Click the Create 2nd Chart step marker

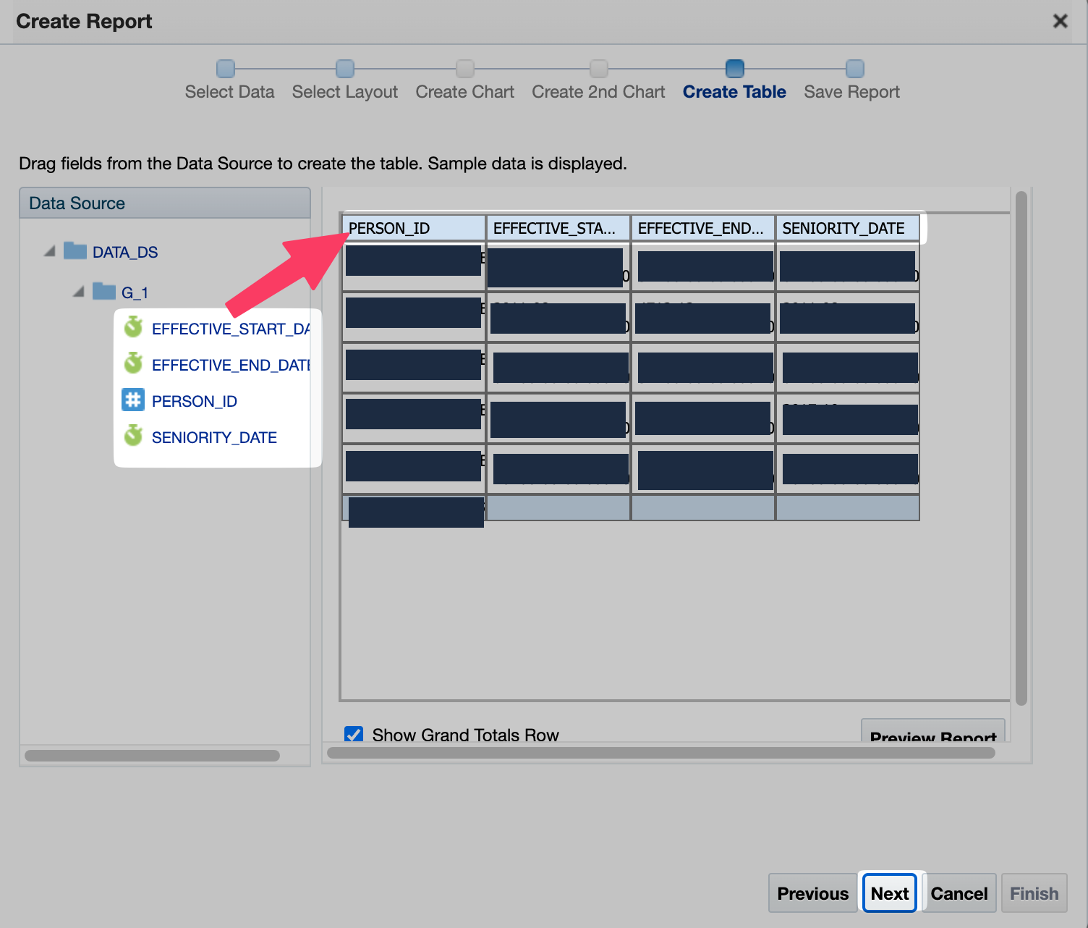click(599, 69)
